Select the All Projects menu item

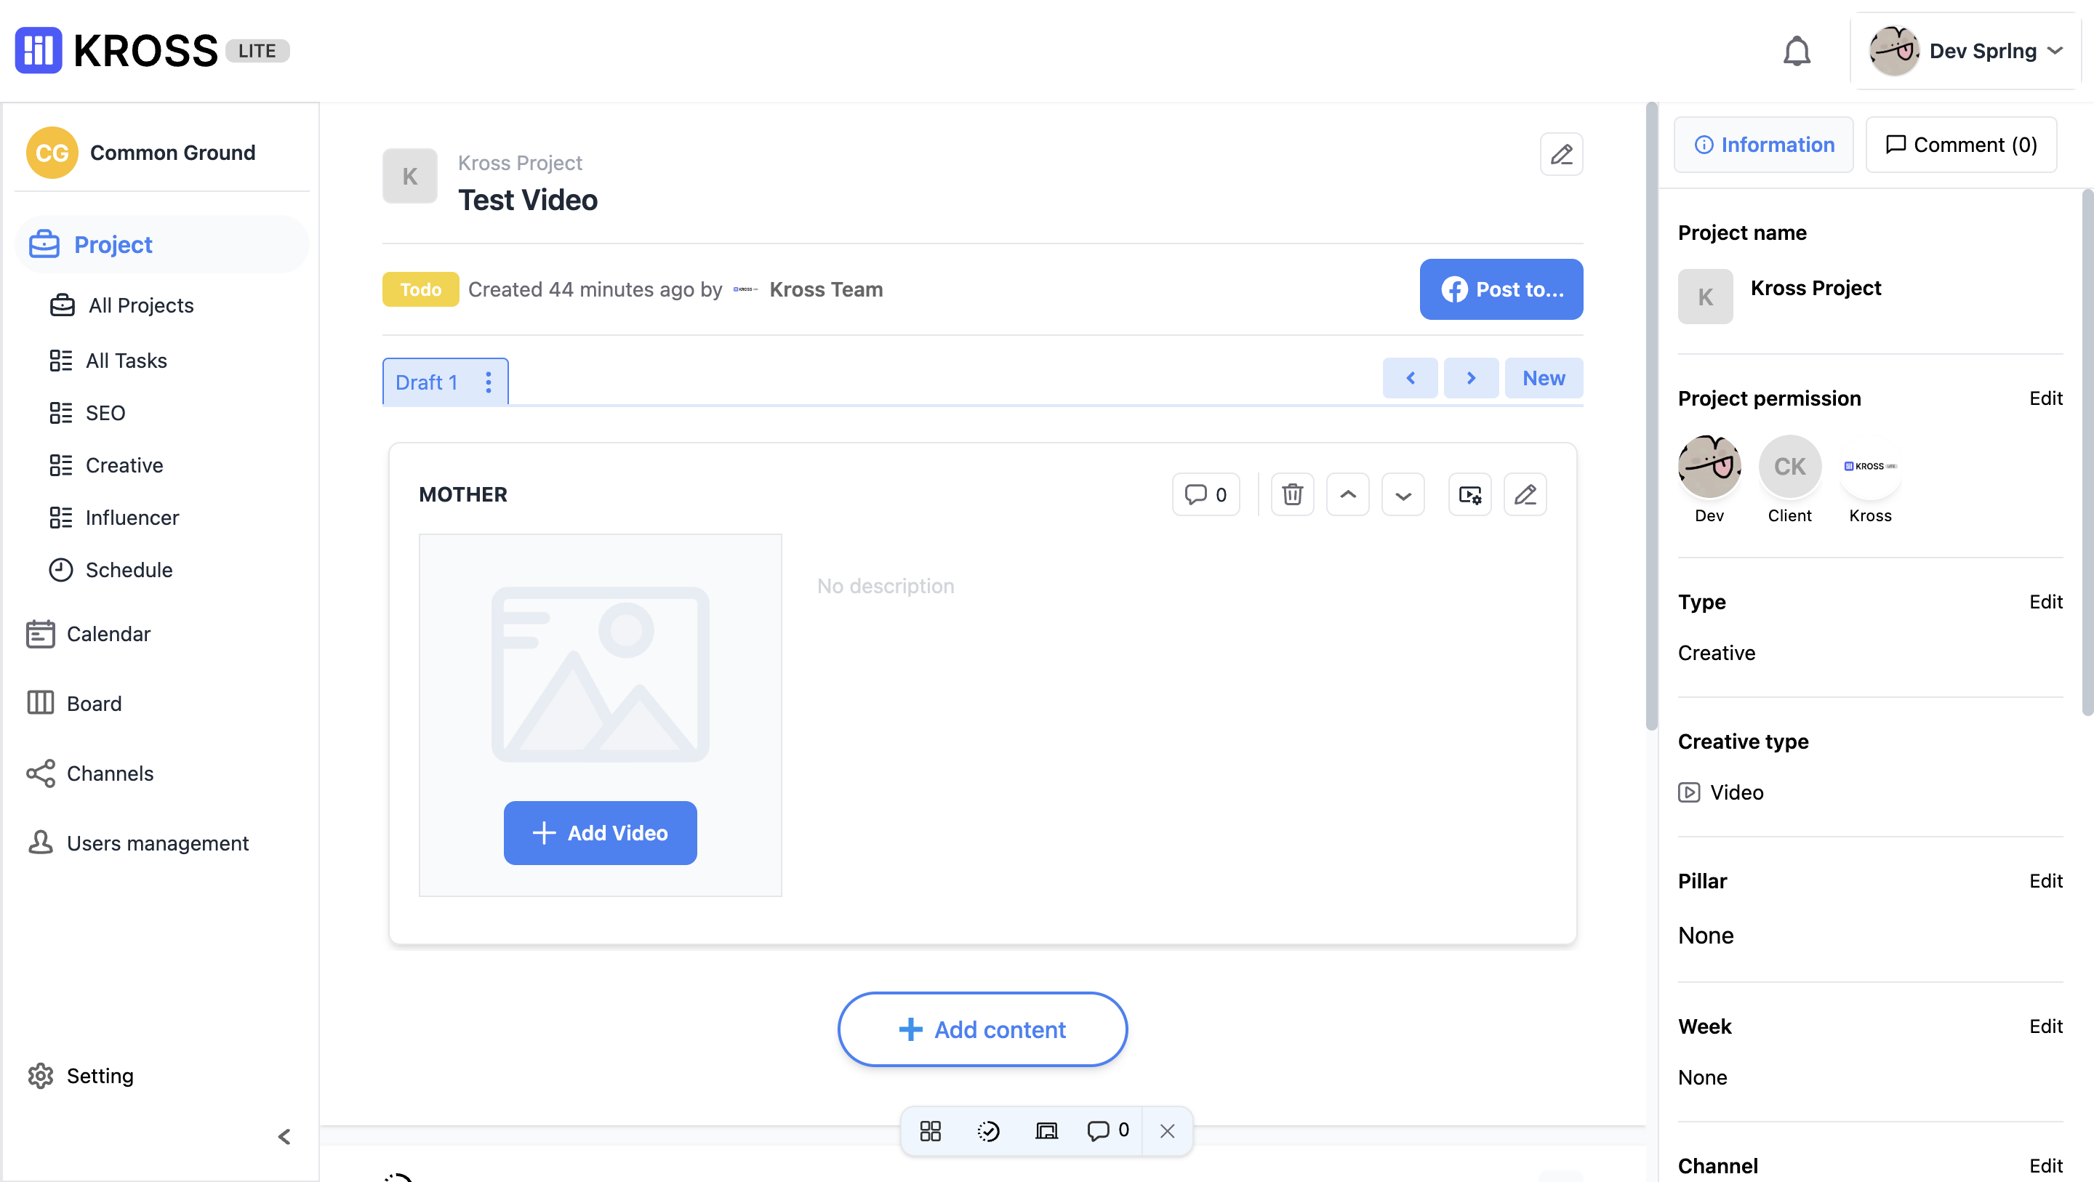pyautogui.click(x=140, y=303)
